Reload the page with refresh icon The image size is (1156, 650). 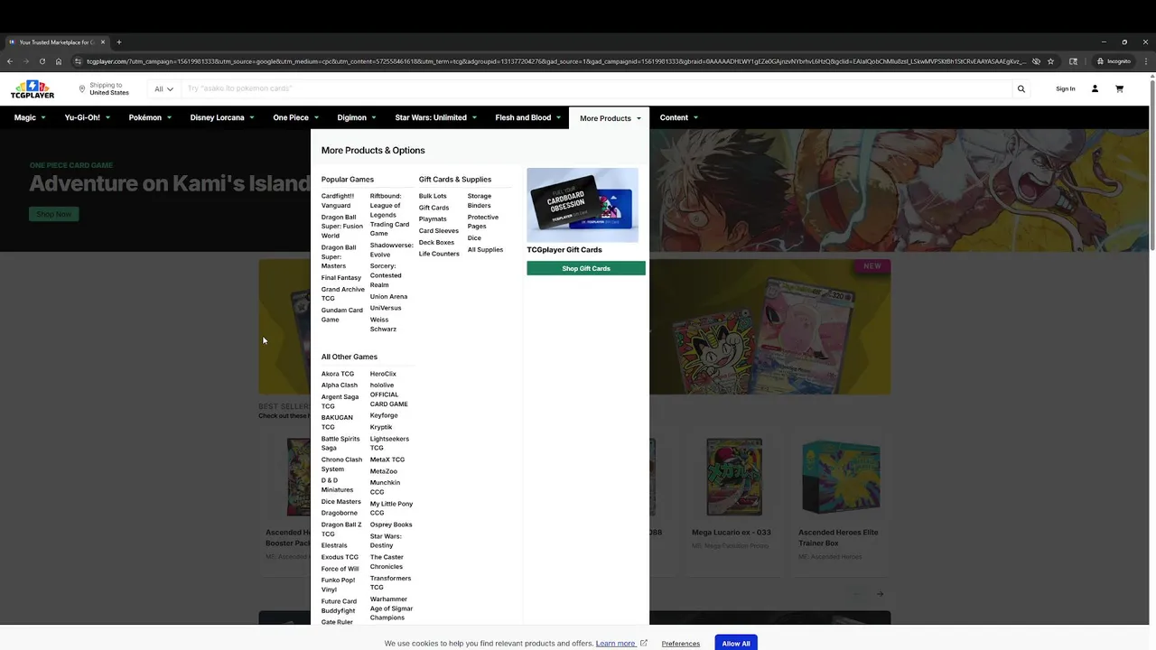point(42,61)
